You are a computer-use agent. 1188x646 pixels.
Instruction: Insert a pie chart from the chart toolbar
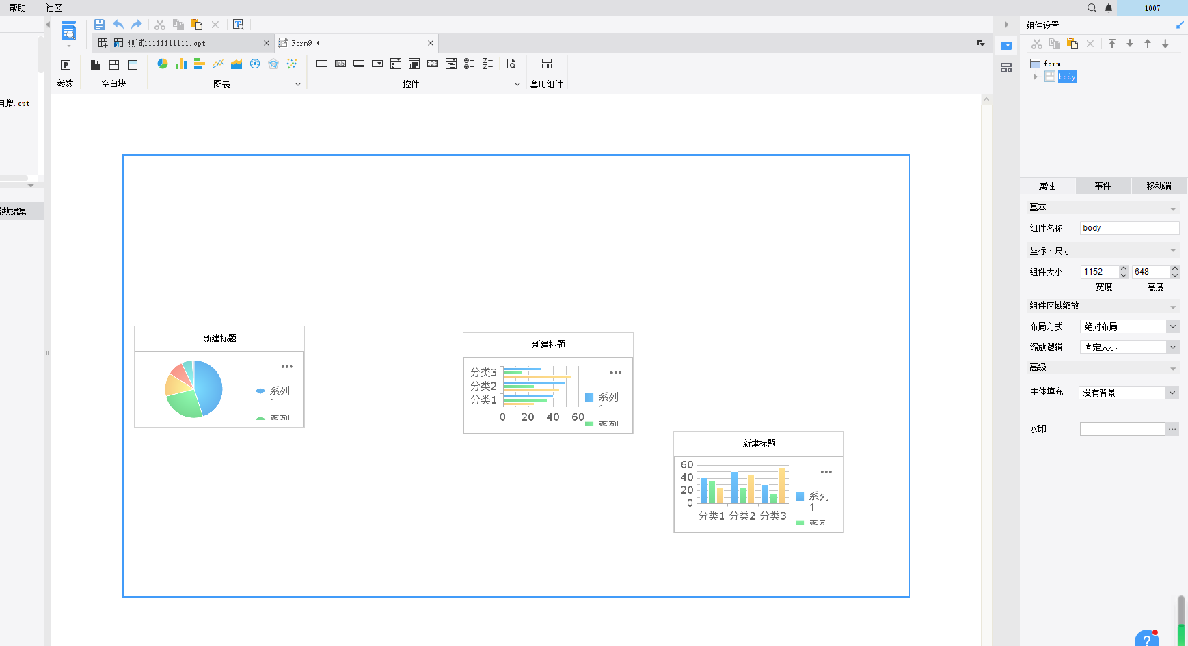click(163, 64)
